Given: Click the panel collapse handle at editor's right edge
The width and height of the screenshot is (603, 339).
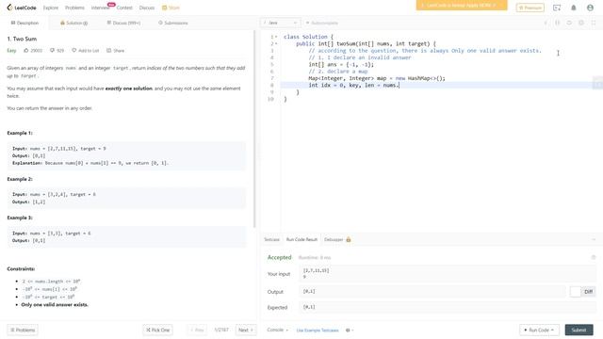Looking at the screenshot, I should (x=597, y=84).
